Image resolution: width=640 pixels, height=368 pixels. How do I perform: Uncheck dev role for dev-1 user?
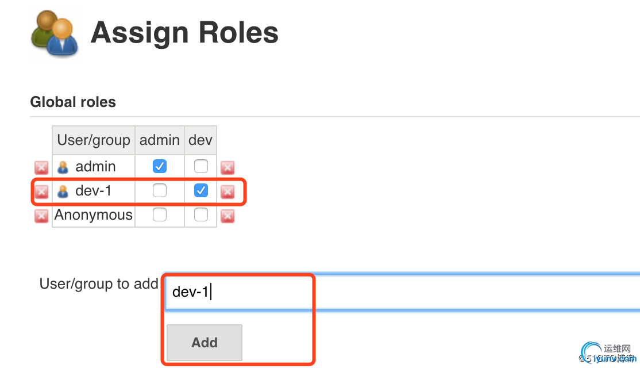tap(201, 190)
